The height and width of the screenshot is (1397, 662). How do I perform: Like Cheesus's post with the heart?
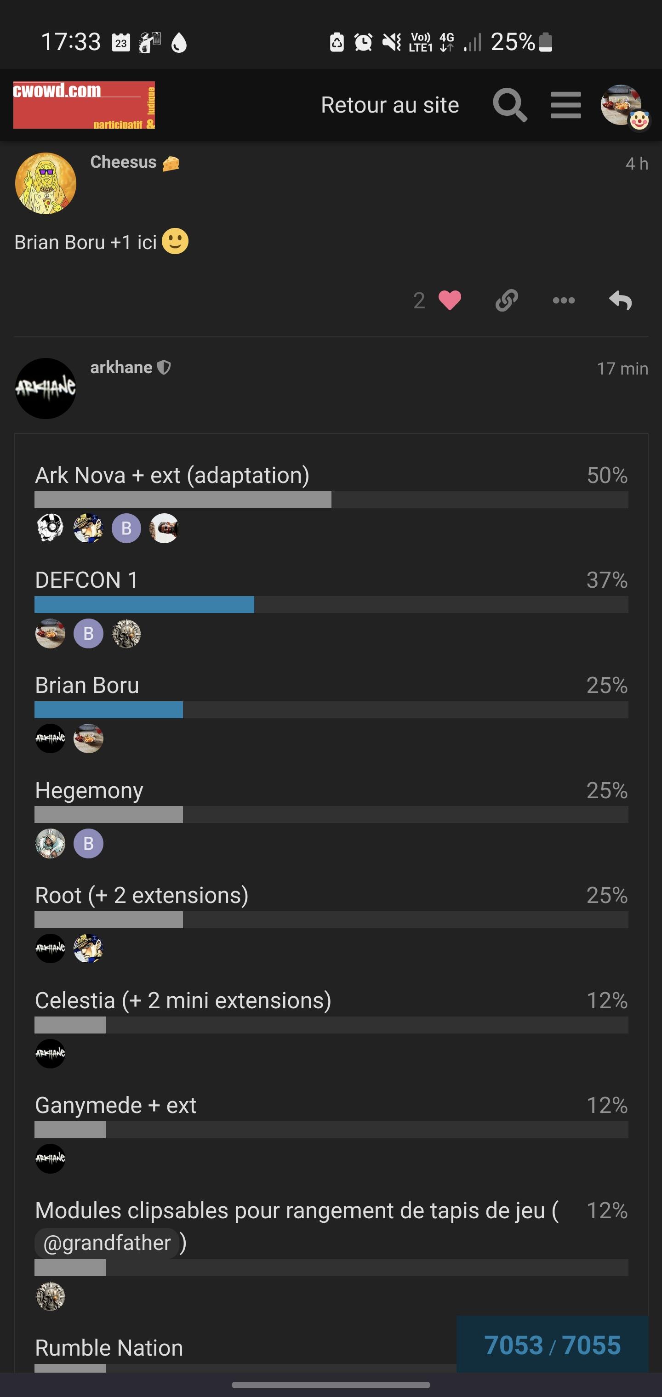click(449, 301)
